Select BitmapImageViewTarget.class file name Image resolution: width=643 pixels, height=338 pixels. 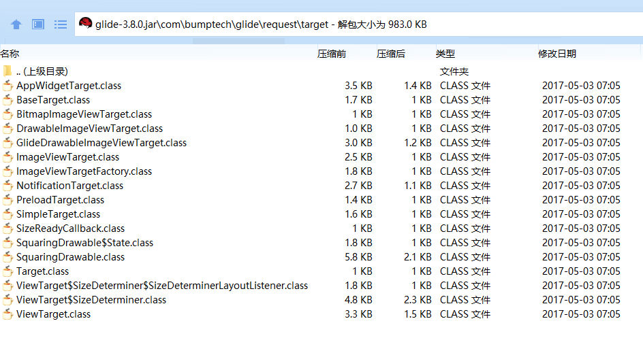[84, 114]
